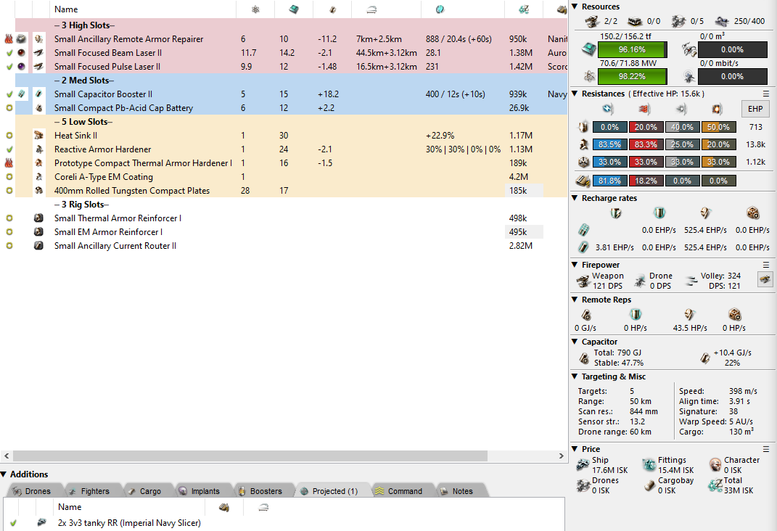Click the EM resistance column icon
This screenshot has width=777, height=531.
(611, 109)
